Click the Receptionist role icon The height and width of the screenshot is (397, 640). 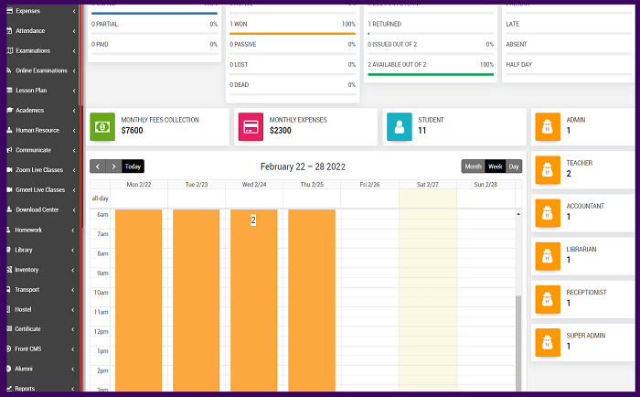[x=547, y=297]
